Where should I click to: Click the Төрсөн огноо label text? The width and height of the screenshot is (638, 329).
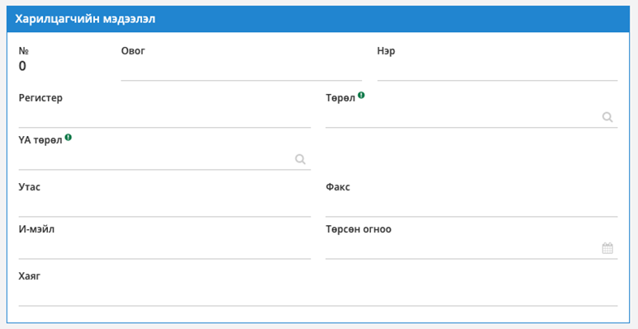click(359, 229)
